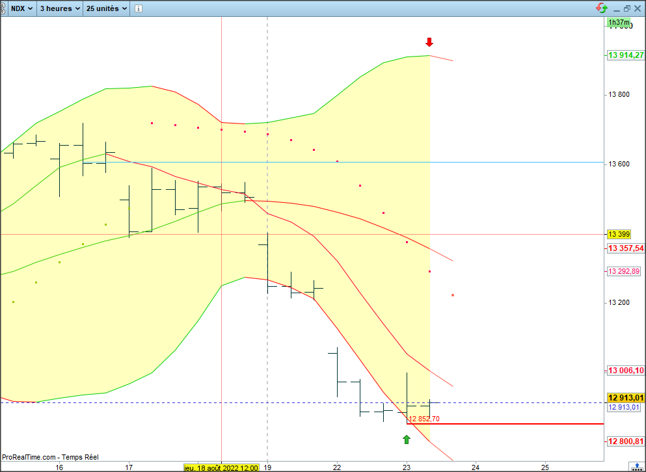Click the green up arrow signal marker
Viewport: 646px width, 472px height.
407,439
